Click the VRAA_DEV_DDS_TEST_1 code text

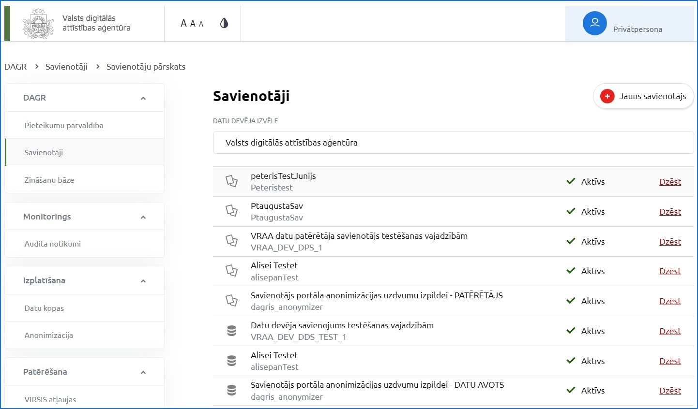[298, 337]
